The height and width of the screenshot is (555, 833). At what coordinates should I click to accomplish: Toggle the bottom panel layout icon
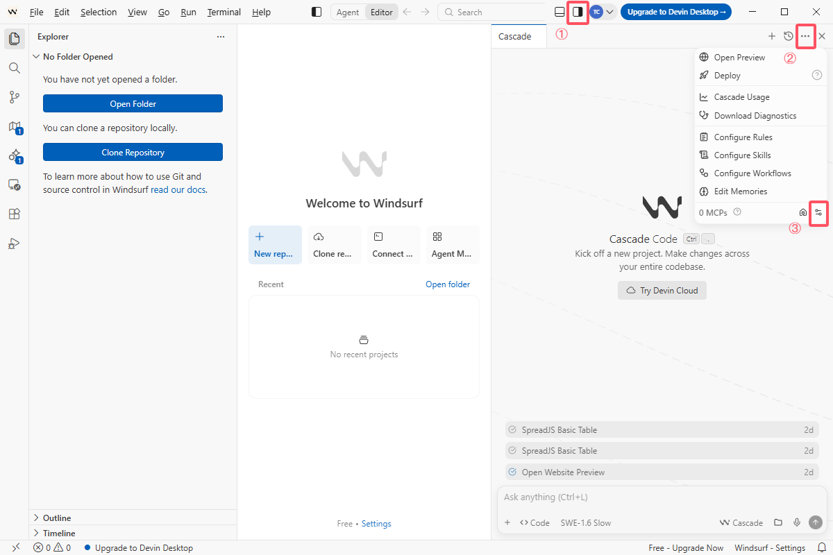click(560, 12)
